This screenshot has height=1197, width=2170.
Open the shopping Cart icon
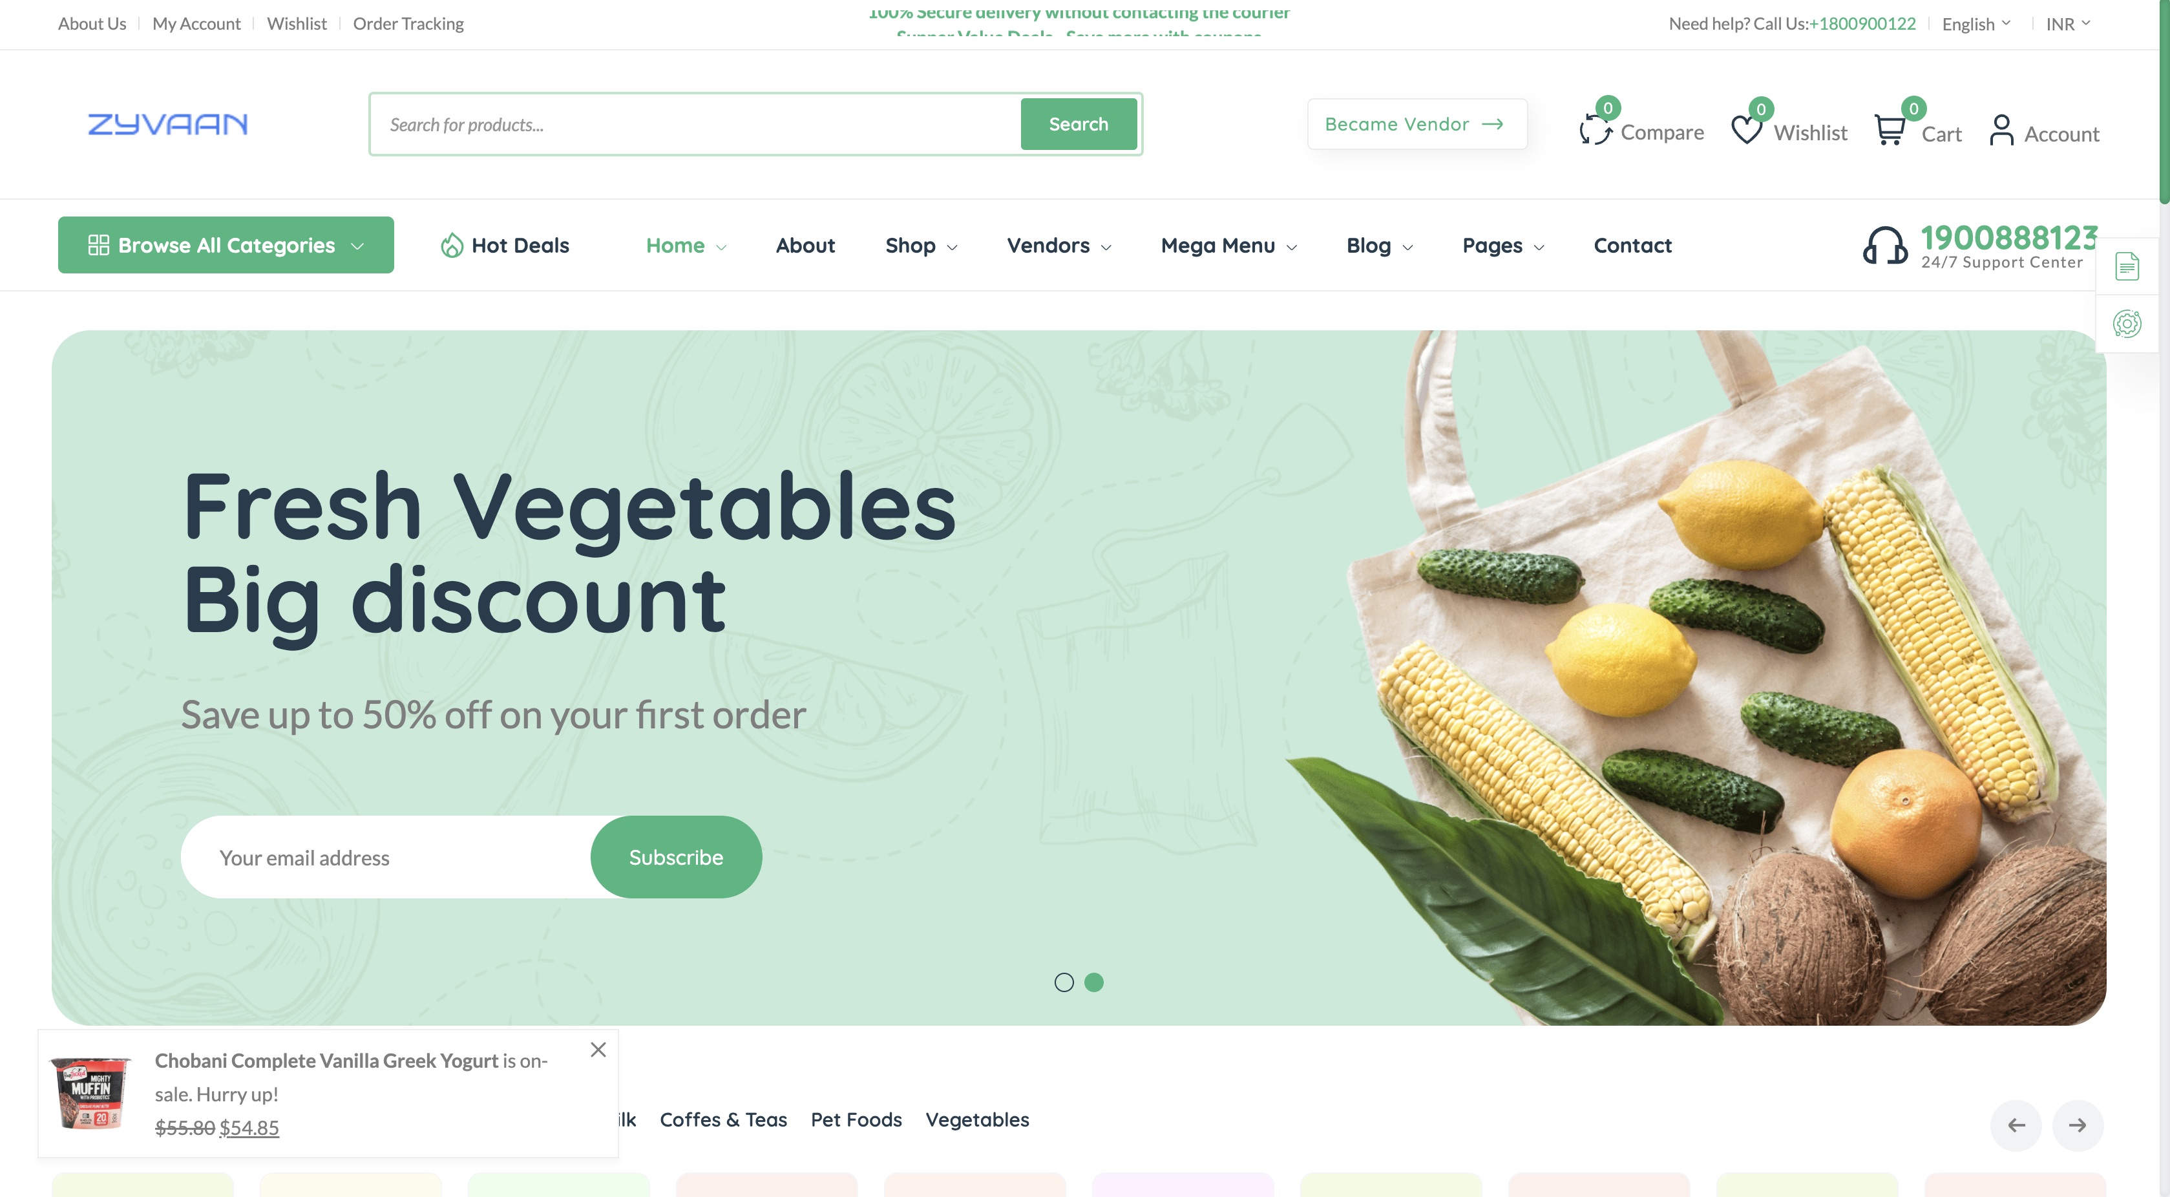(1890, 130)
